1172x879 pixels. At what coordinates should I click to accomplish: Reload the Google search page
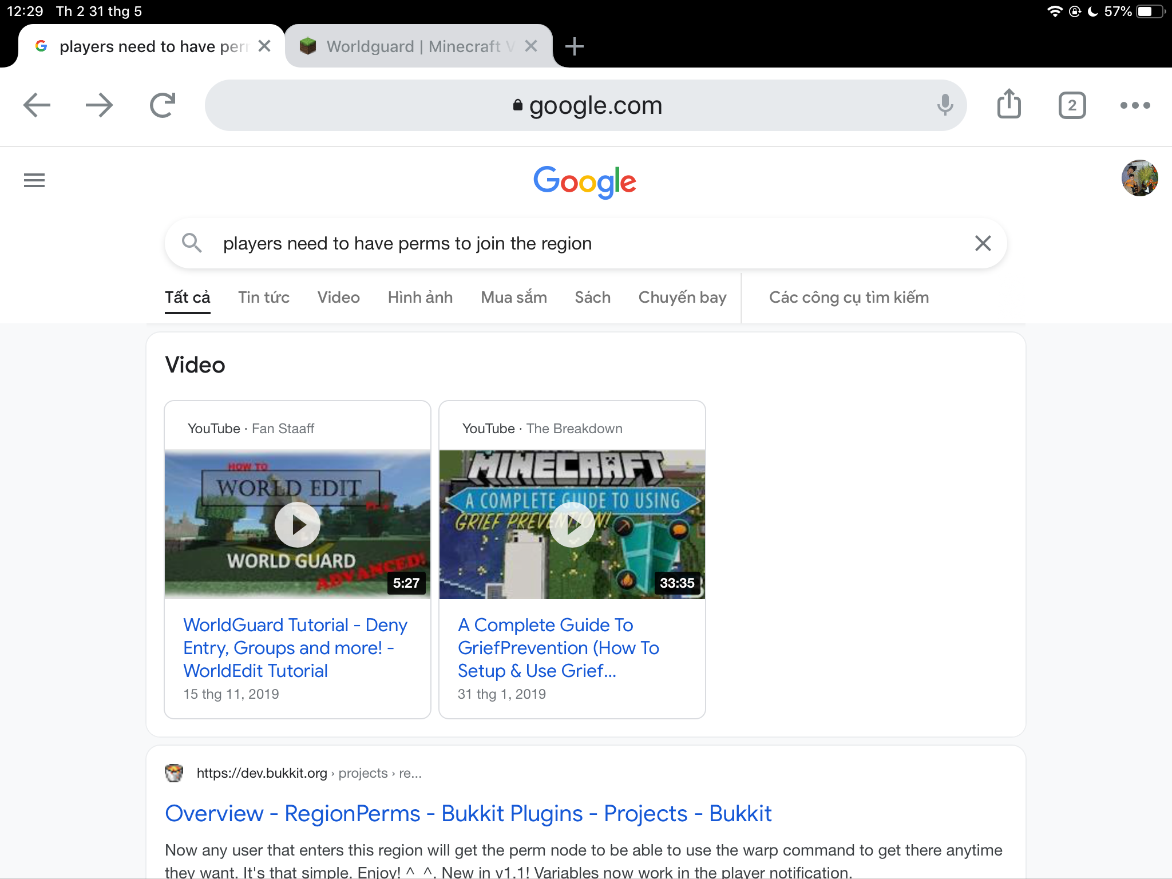[x=163, y=105]
